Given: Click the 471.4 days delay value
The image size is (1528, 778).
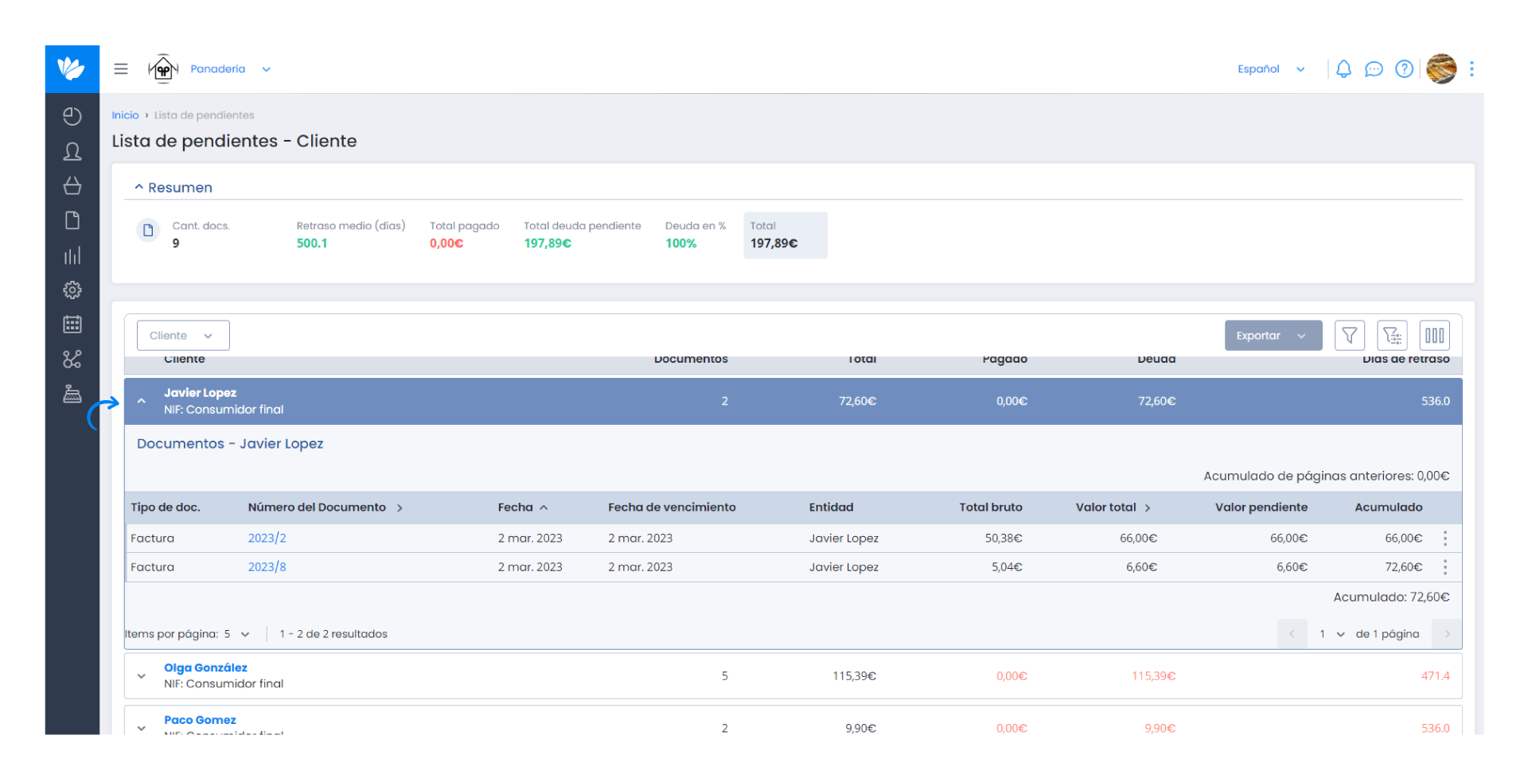Looking at the screenshot, I should [x=1435, y=676].
